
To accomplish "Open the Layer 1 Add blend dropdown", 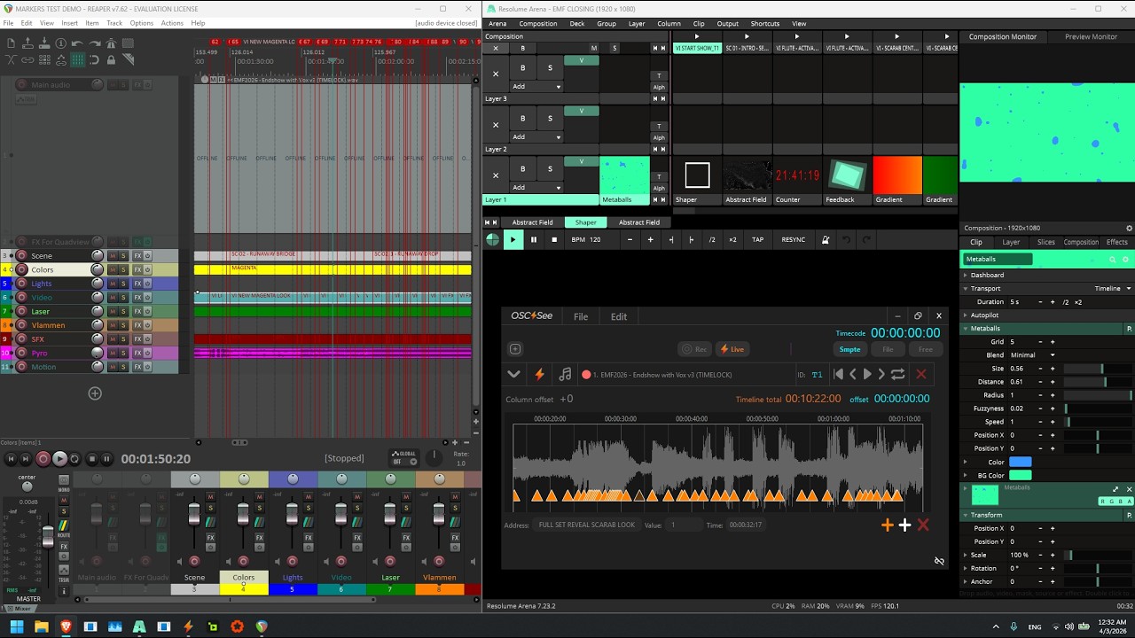I will pos(536,187).
